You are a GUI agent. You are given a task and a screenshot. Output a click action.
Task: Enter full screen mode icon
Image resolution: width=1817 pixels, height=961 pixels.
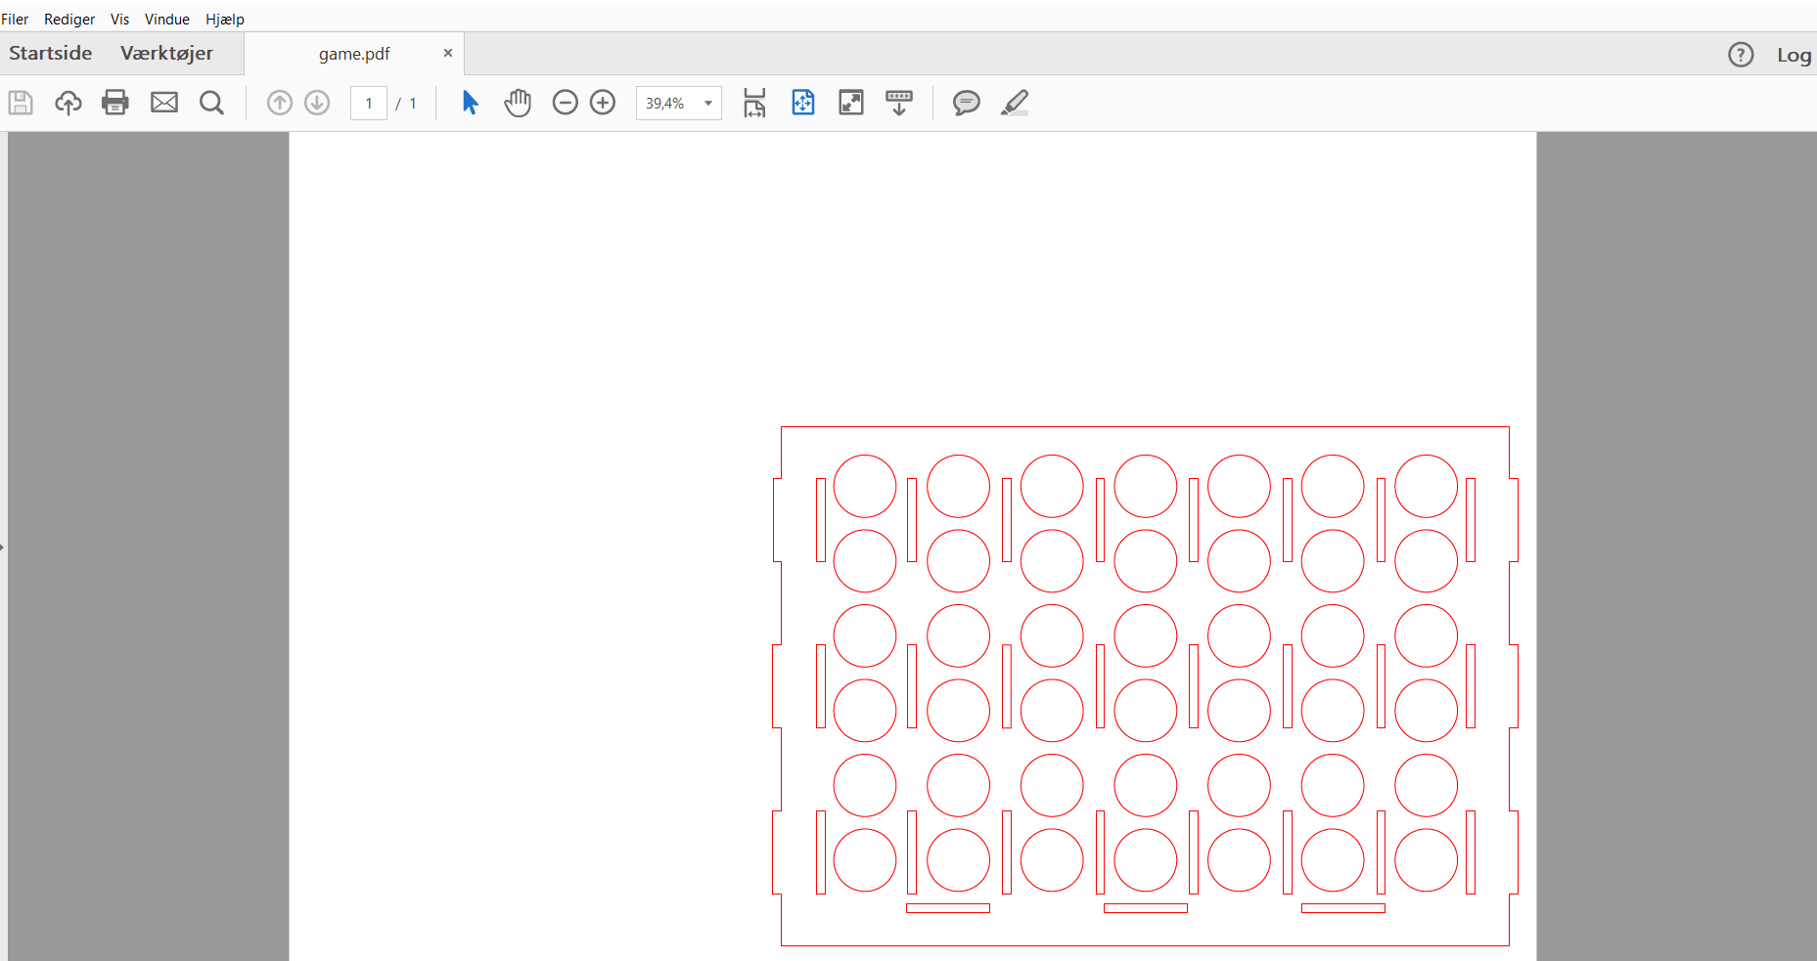point(851,103)
